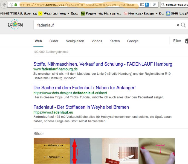The image size is (188, 164).
Task: Switch to the Karten tab
Action: pyautogui.click(x=114, y=41)
